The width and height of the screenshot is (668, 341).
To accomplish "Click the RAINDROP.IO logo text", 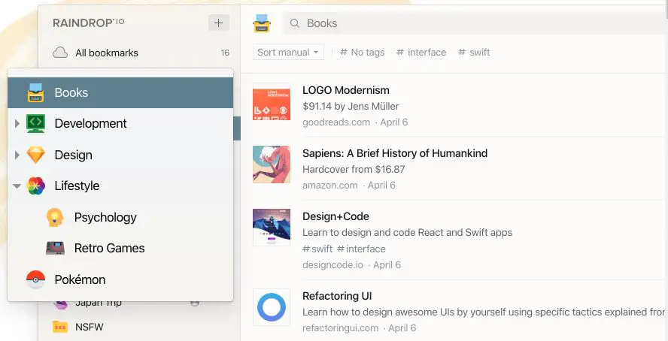I will click(x=89, y=23).
